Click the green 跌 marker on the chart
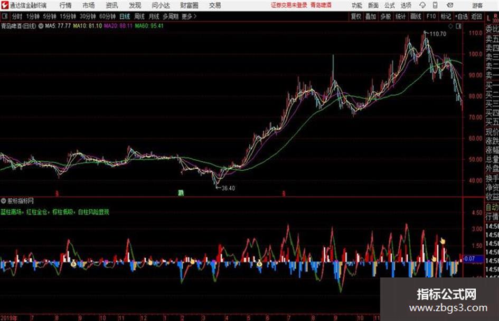Image resolution: width=499 pixels, height=321 pixels. 181,192
